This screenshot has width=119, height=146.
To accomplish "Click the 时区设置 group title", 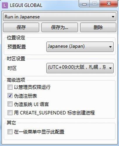I will (16, 59).
